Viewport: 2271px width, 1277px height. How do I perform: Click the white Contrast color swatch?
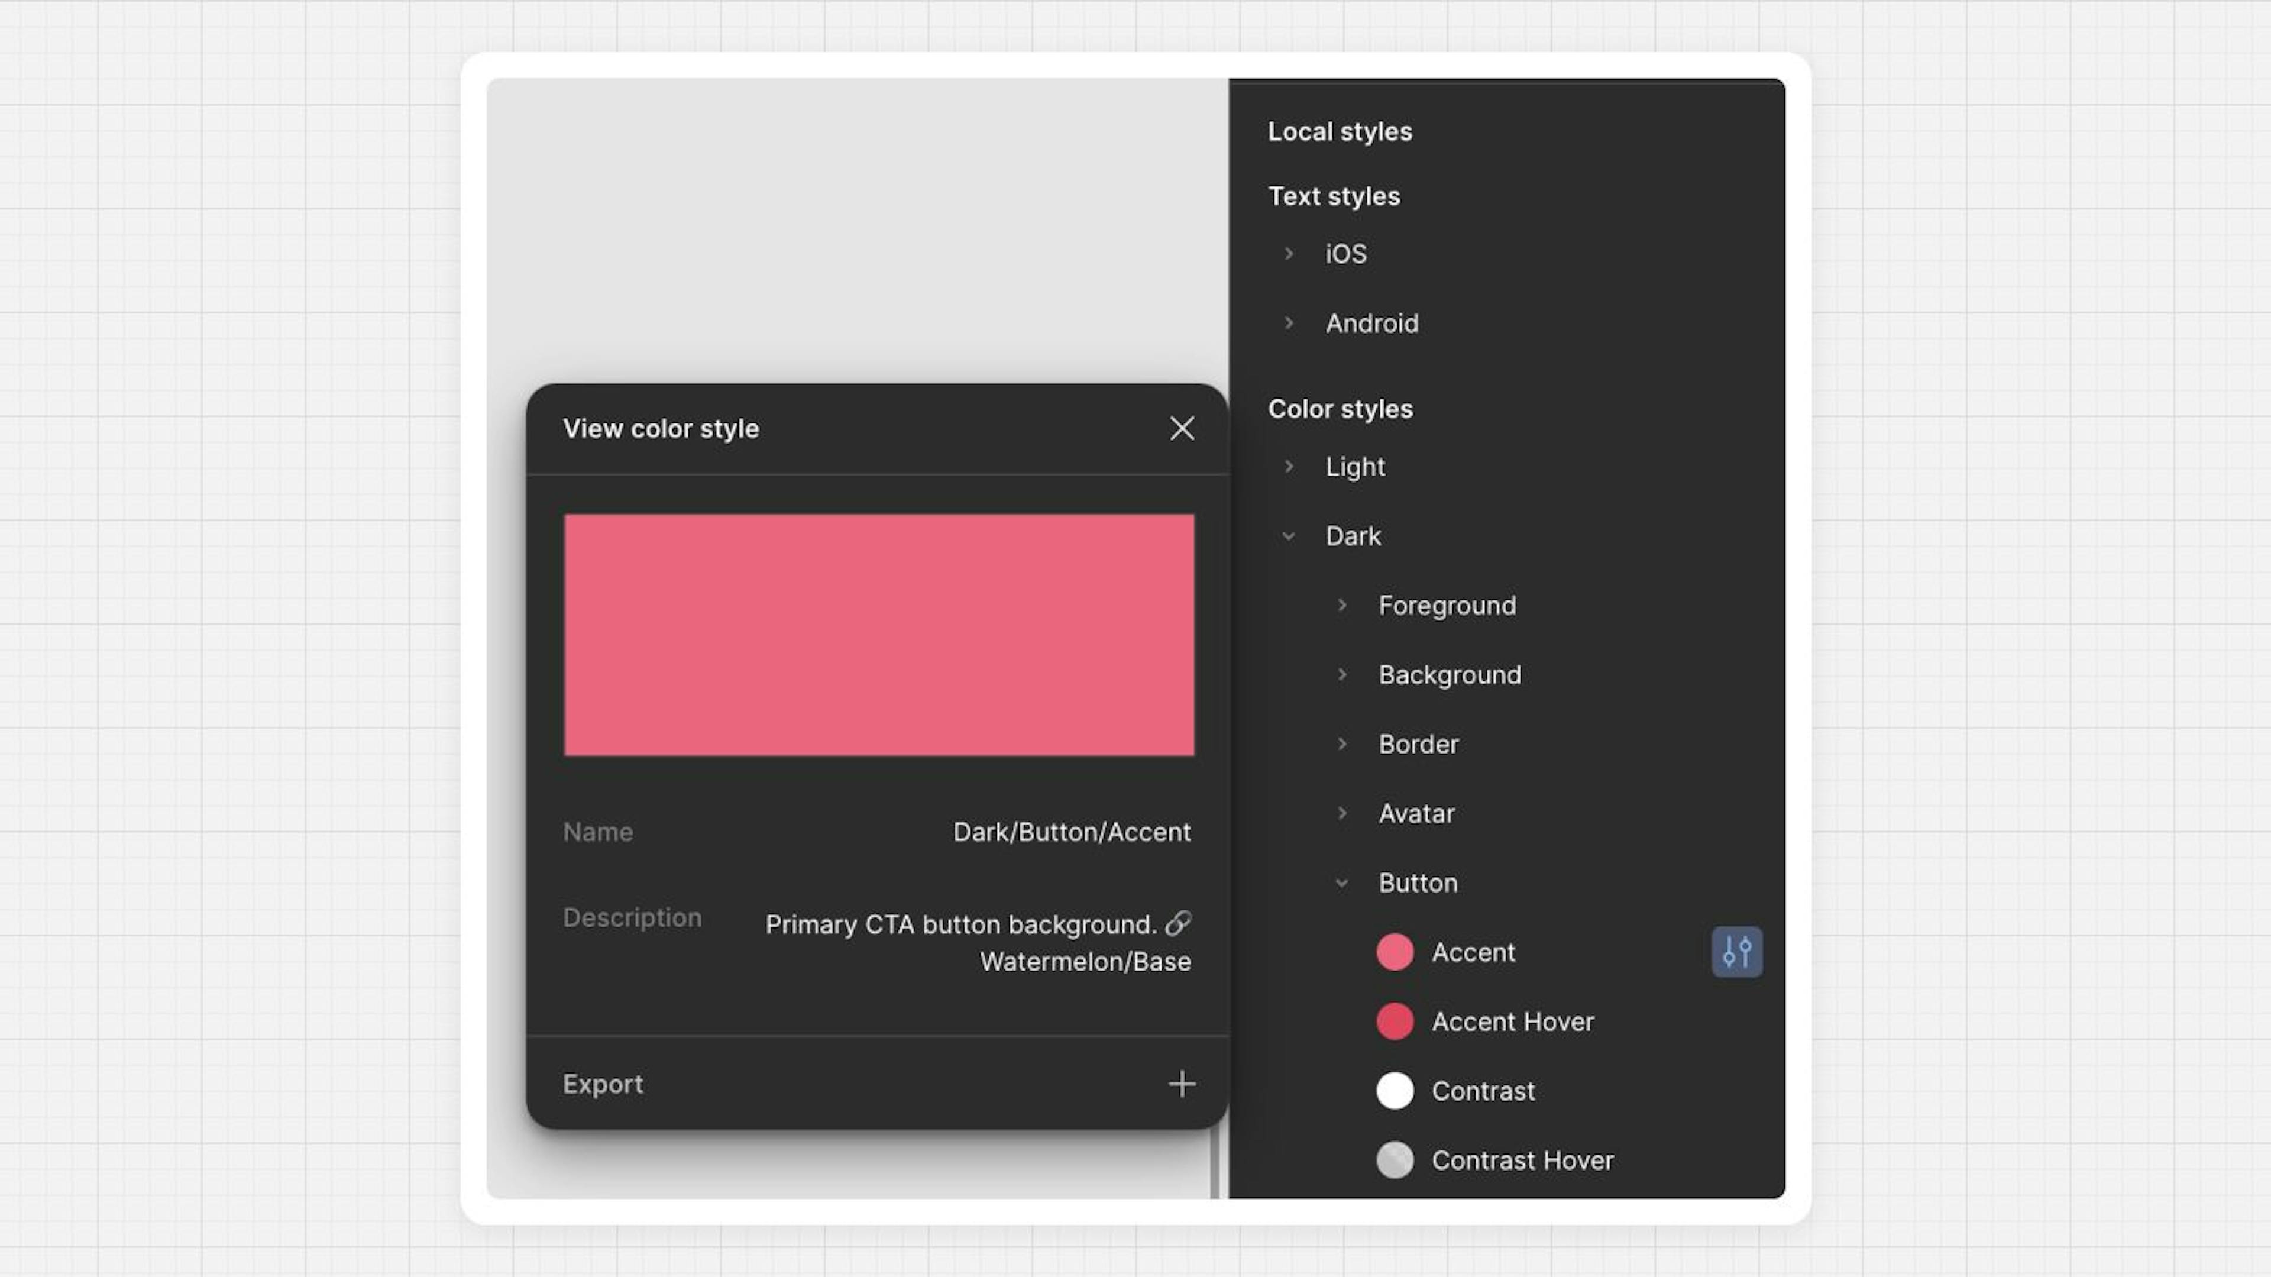pos(1395,1091)
